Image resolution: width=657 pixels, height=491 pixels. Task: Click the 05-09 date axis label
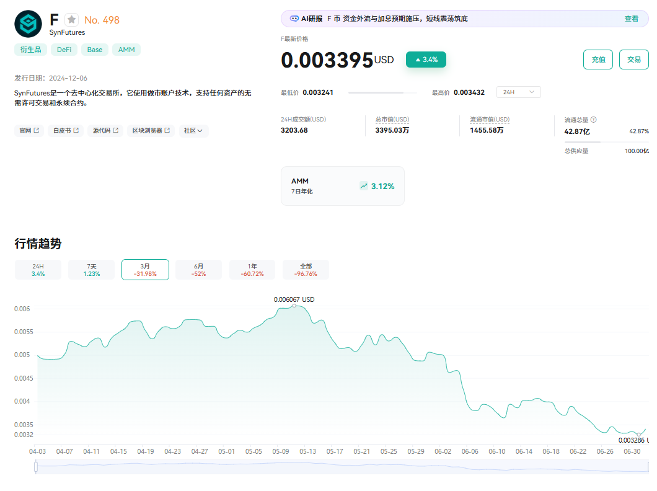pos(281,451)
